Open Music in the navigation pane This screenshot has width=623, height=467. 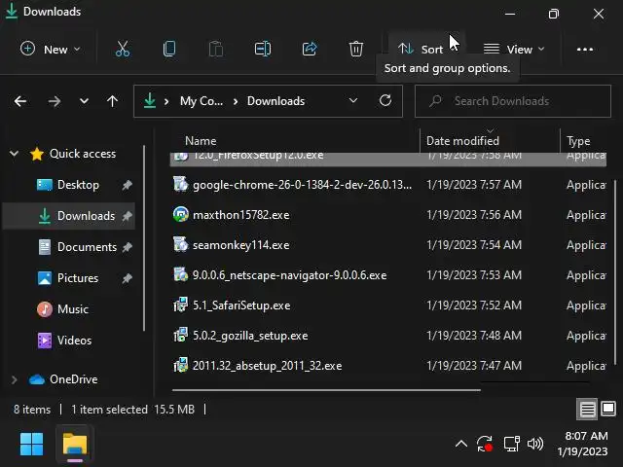[x=73, y=309]
